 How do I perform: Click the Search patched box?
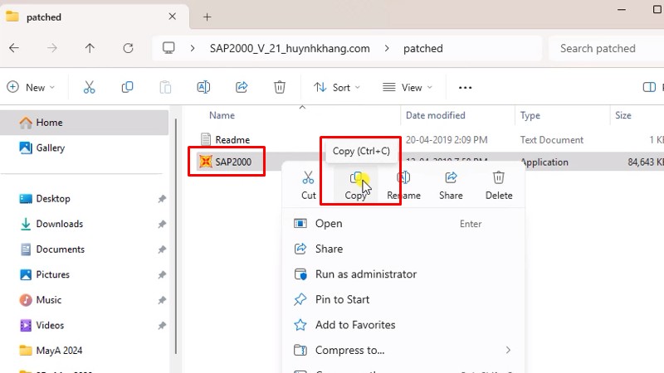coord(606,48)
